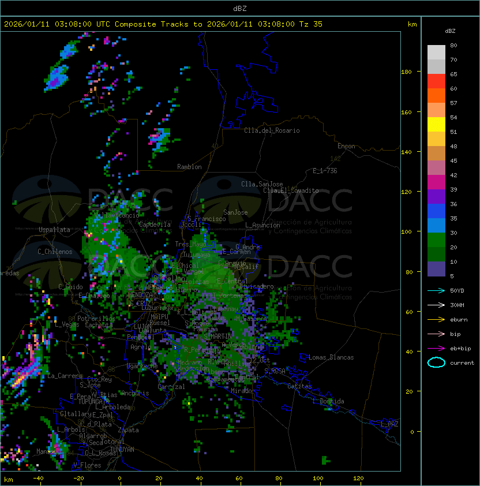
Task: Click the Lomas_Blancas map label
Action: coord(331,357)
